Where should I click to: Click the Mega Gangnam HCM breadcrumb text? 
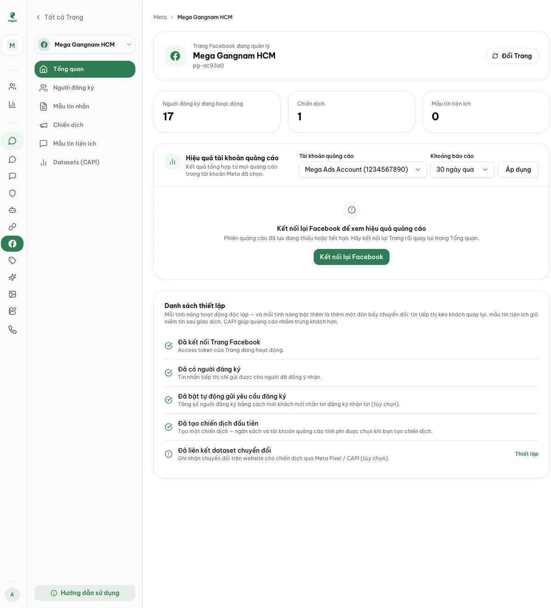click(205, 17)
